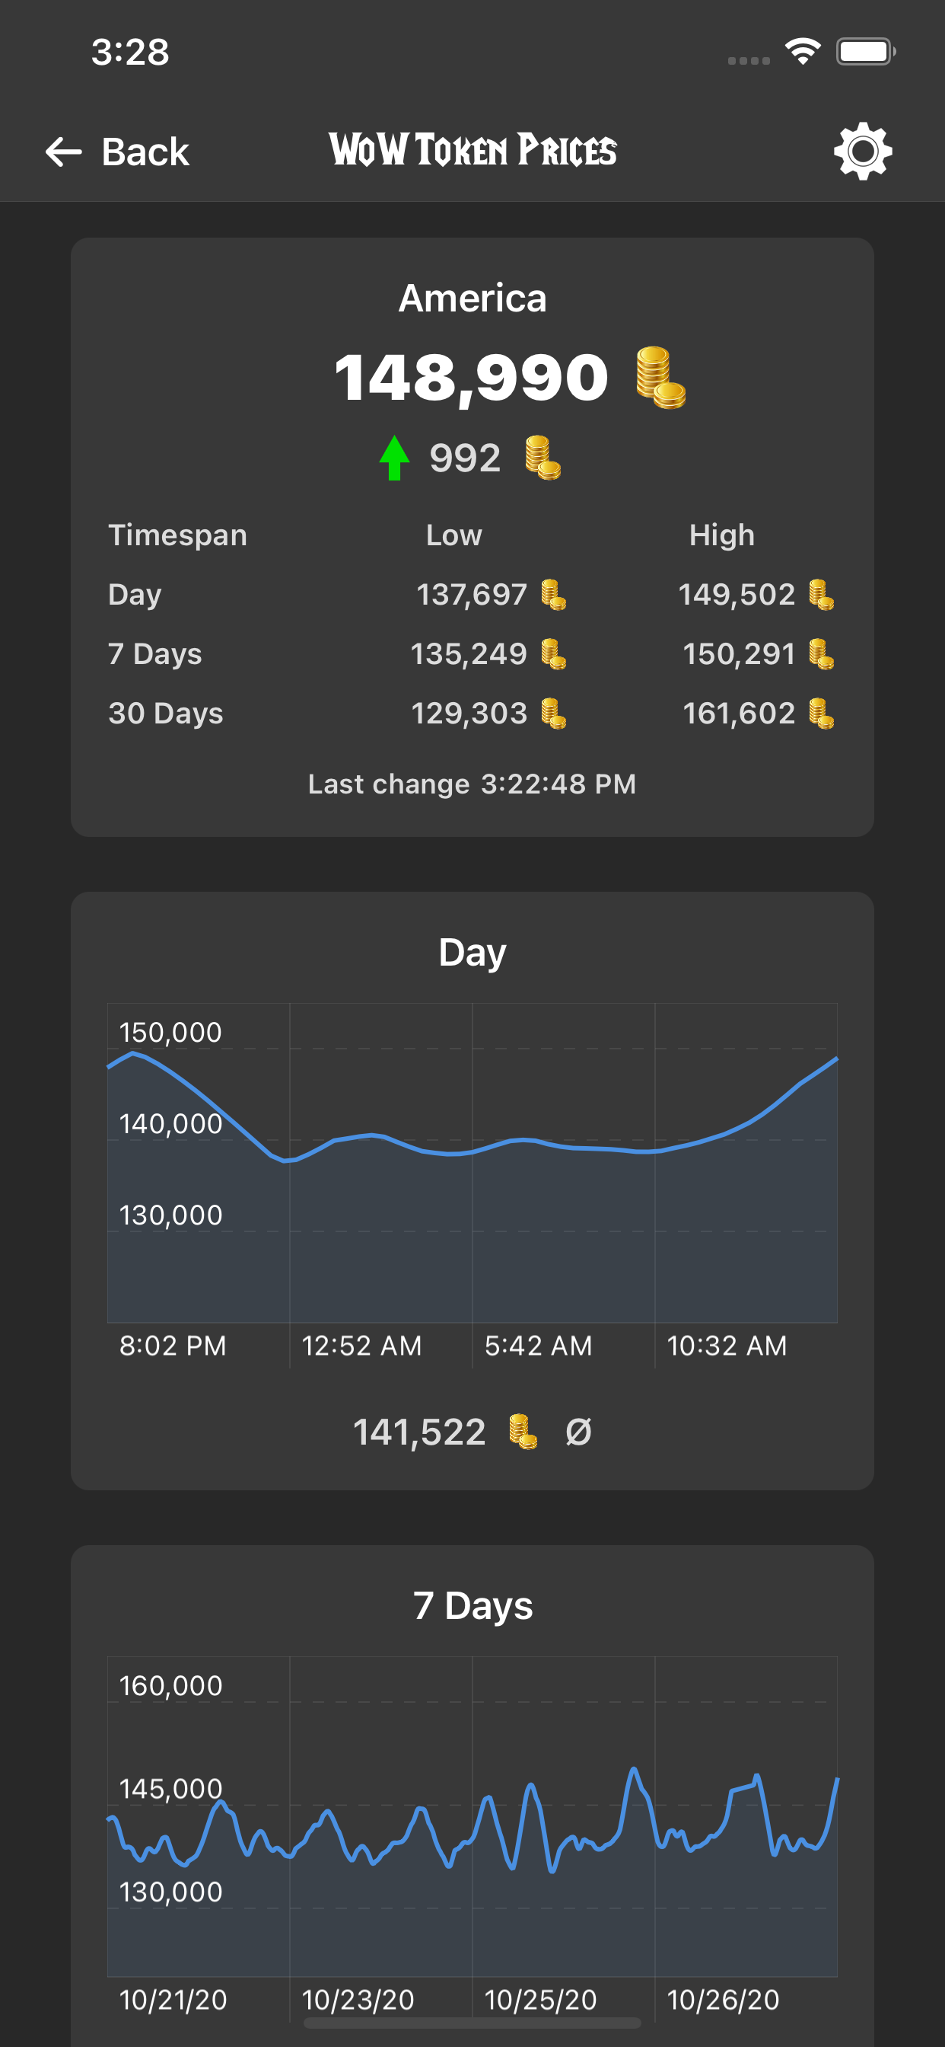Select the 30 Days row label
Viewport: 945px width, 2047px height.
point(166,714)
